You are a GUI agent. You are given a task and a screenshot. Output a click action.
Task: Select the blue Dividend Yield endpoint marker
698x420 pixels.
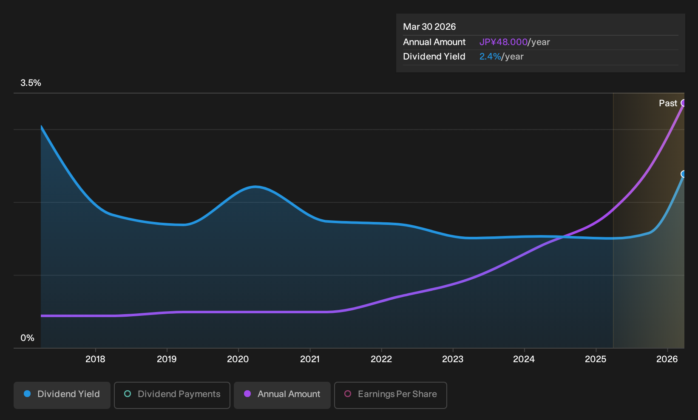click(683, 174)
